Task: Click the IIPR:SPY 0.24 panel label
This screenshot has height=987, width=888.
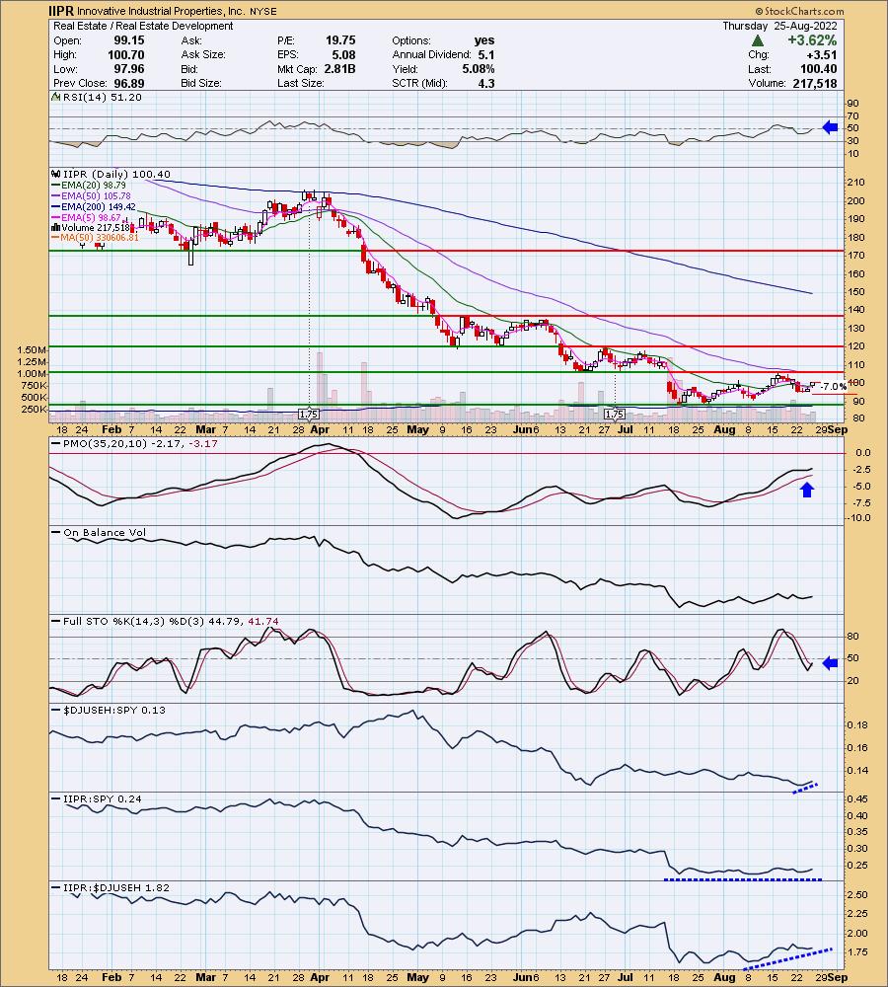Action: (x=103, y=798)
